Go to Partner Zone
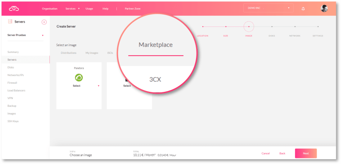The image size is (341, 164). pyautogui.click(x=133, y=9)
